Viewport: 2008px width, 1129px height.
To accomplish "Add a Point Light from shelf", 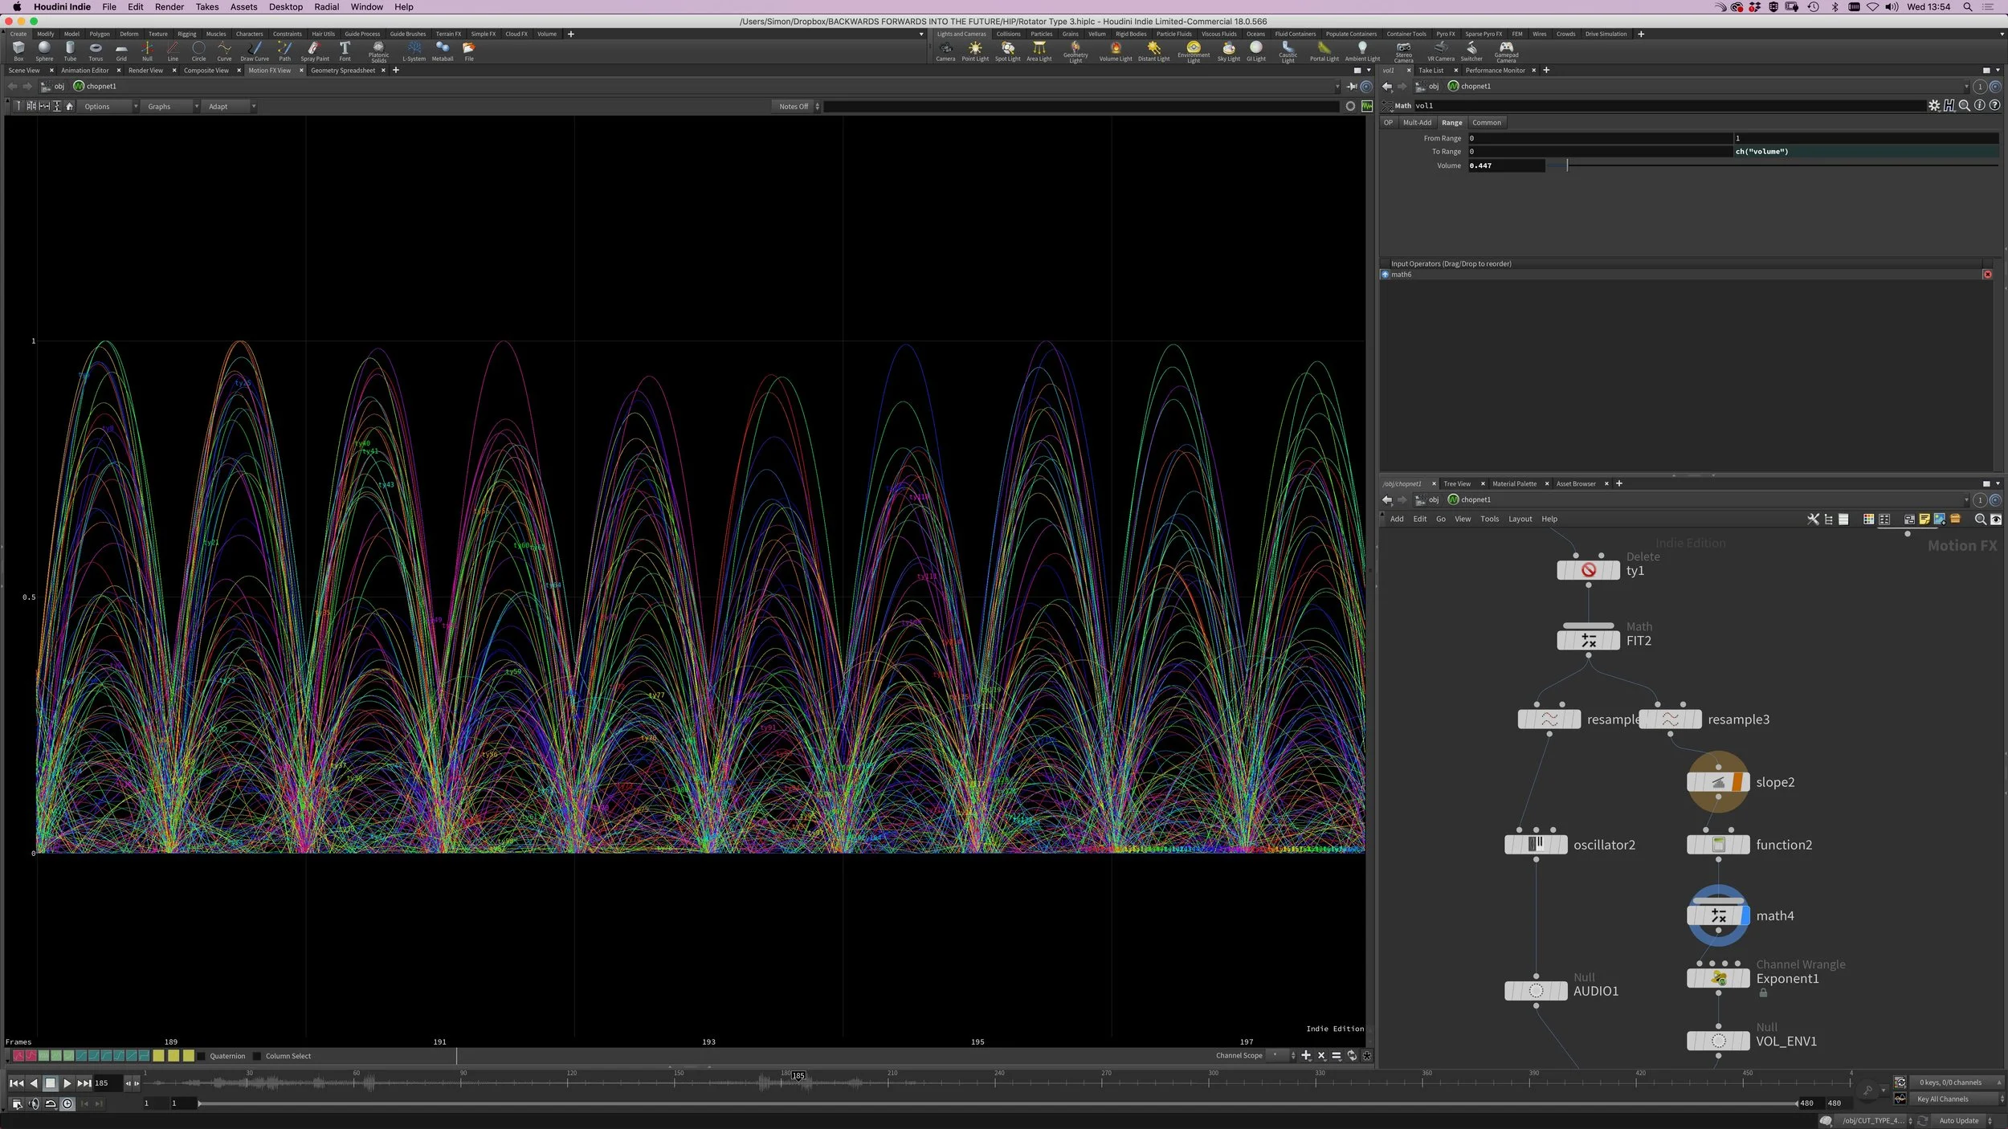I will [975, 51].
